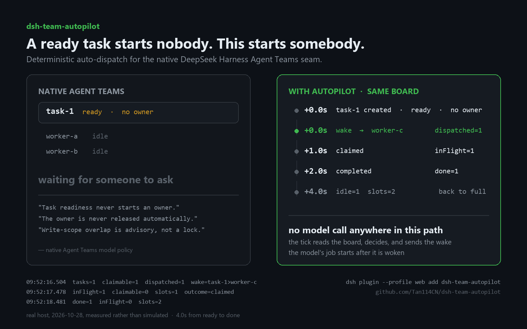Click the quote 'Write-scope overlap is advisory, not a lock.'
The height and width of the screenshot is (329, 527).
pos(122,230)
